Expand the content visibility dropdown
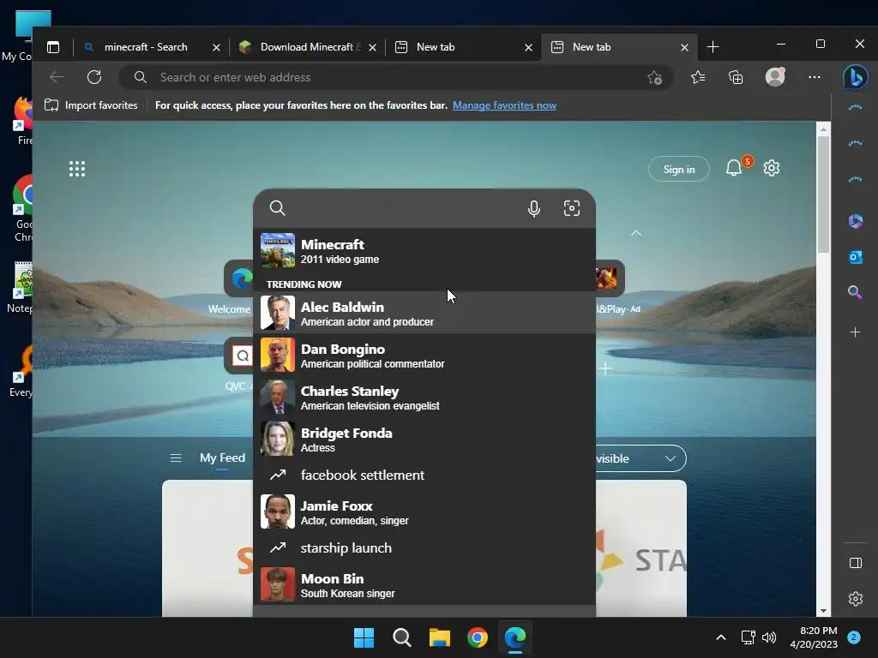The image size is (878, 658). tap(640, 458)
